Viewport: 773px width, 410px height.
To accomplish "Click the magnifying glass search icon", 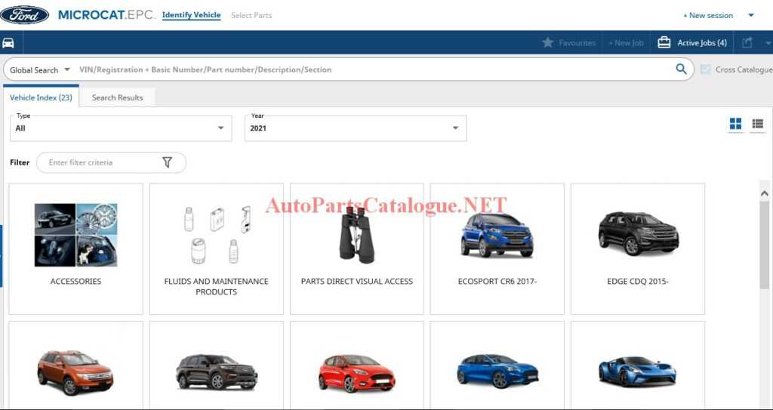I will tap(681, 69).
